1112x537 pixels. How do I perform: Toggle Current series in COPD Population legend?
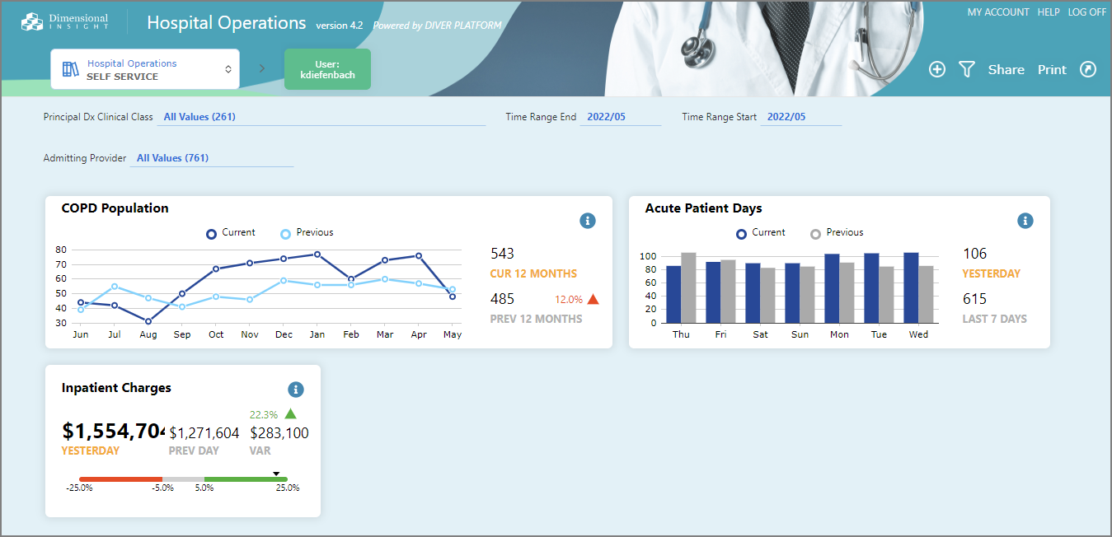231,233
